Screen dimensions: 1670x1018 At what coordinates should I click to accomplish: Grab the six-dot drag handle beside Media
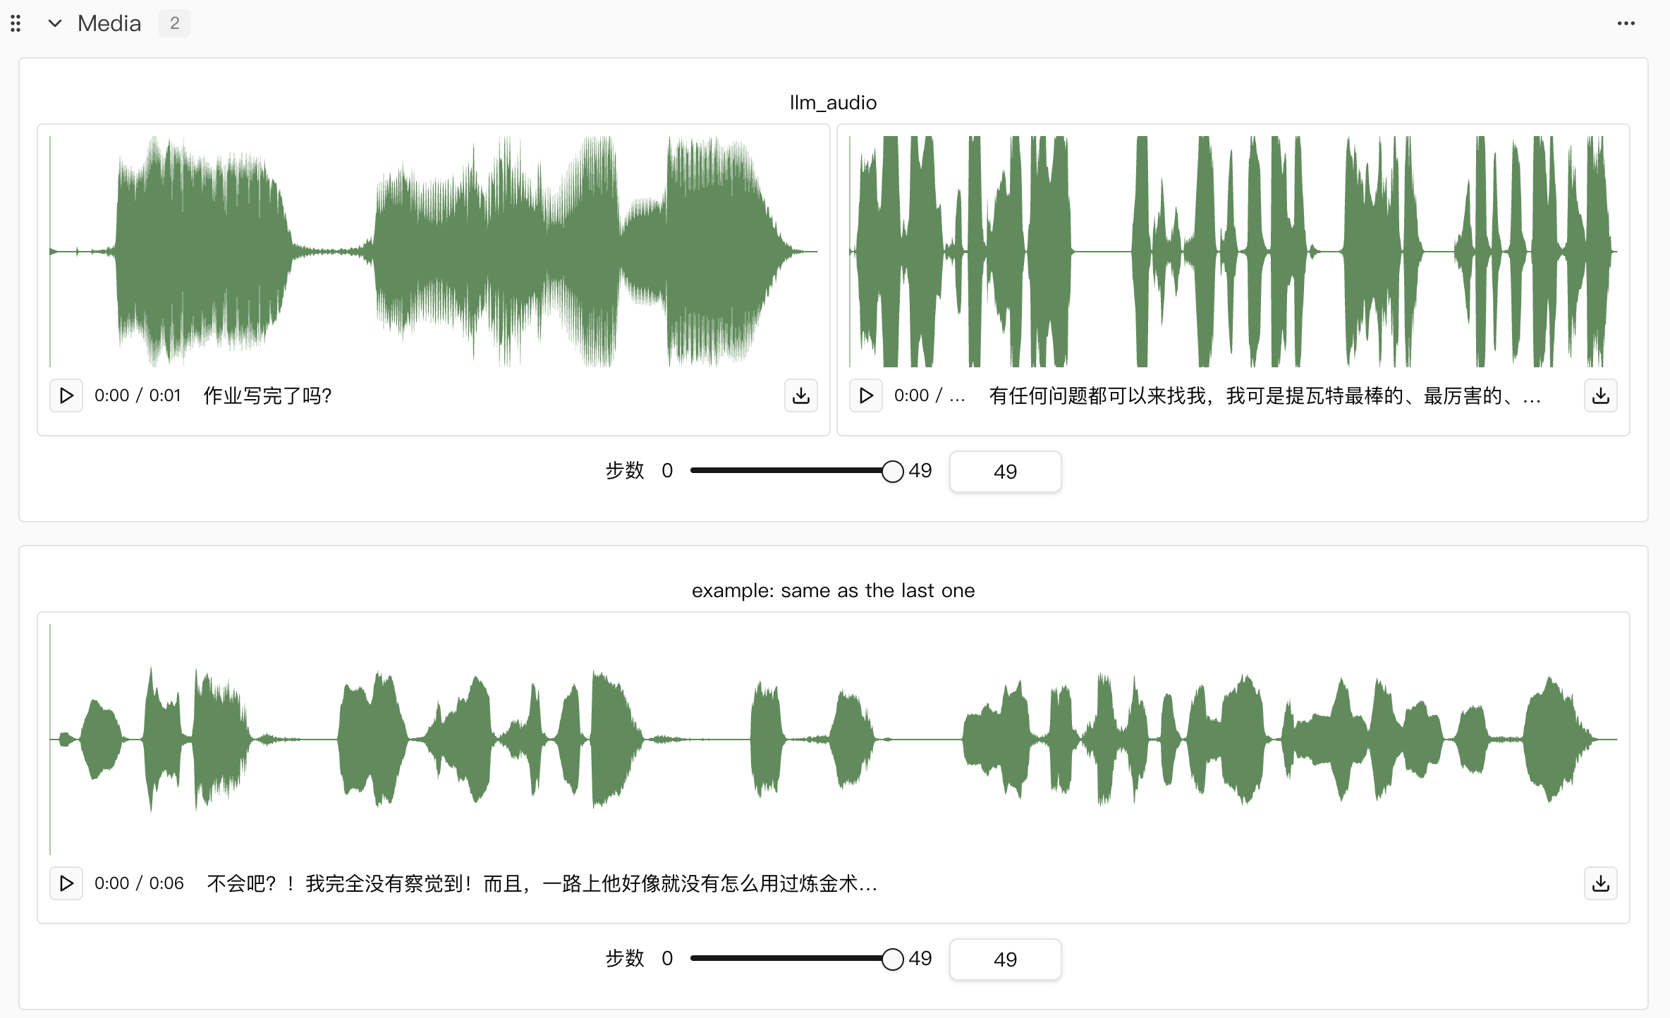click(x=16, y=23)
